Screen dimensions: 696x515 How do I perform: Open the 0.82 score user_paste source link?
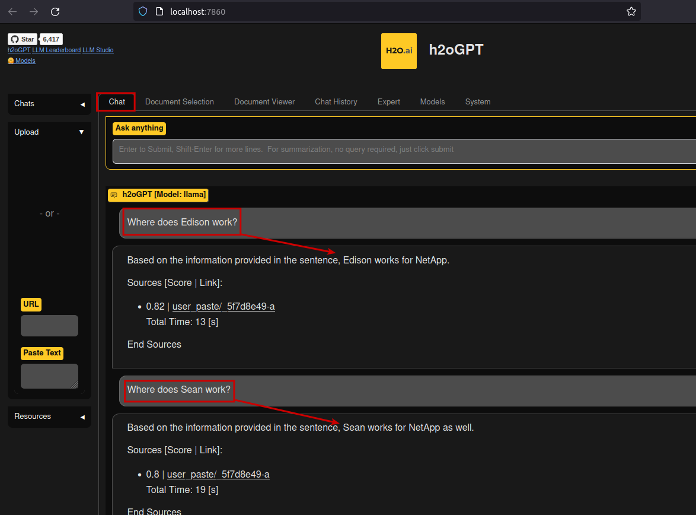pyautogui.click(x=224, y=307)
